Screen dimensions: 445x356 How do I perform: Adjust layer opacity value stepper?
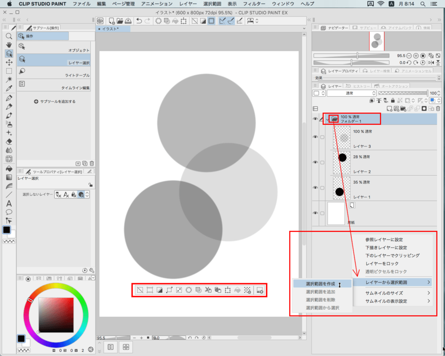[x=439, y=93]
